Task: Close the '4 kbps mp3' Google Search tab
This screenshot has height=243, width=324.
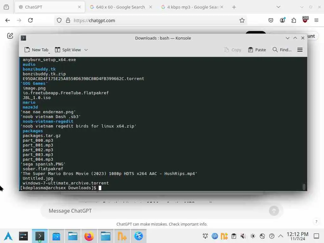Action: pos(222,7)
